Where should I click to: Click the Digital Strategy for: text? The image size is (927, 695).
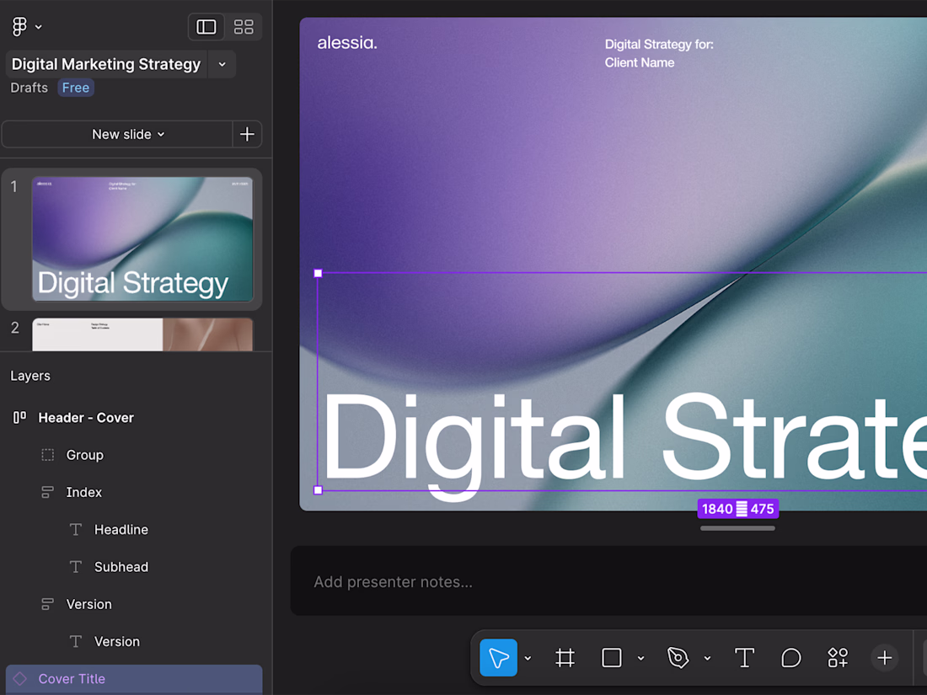(x=659, y=45)
